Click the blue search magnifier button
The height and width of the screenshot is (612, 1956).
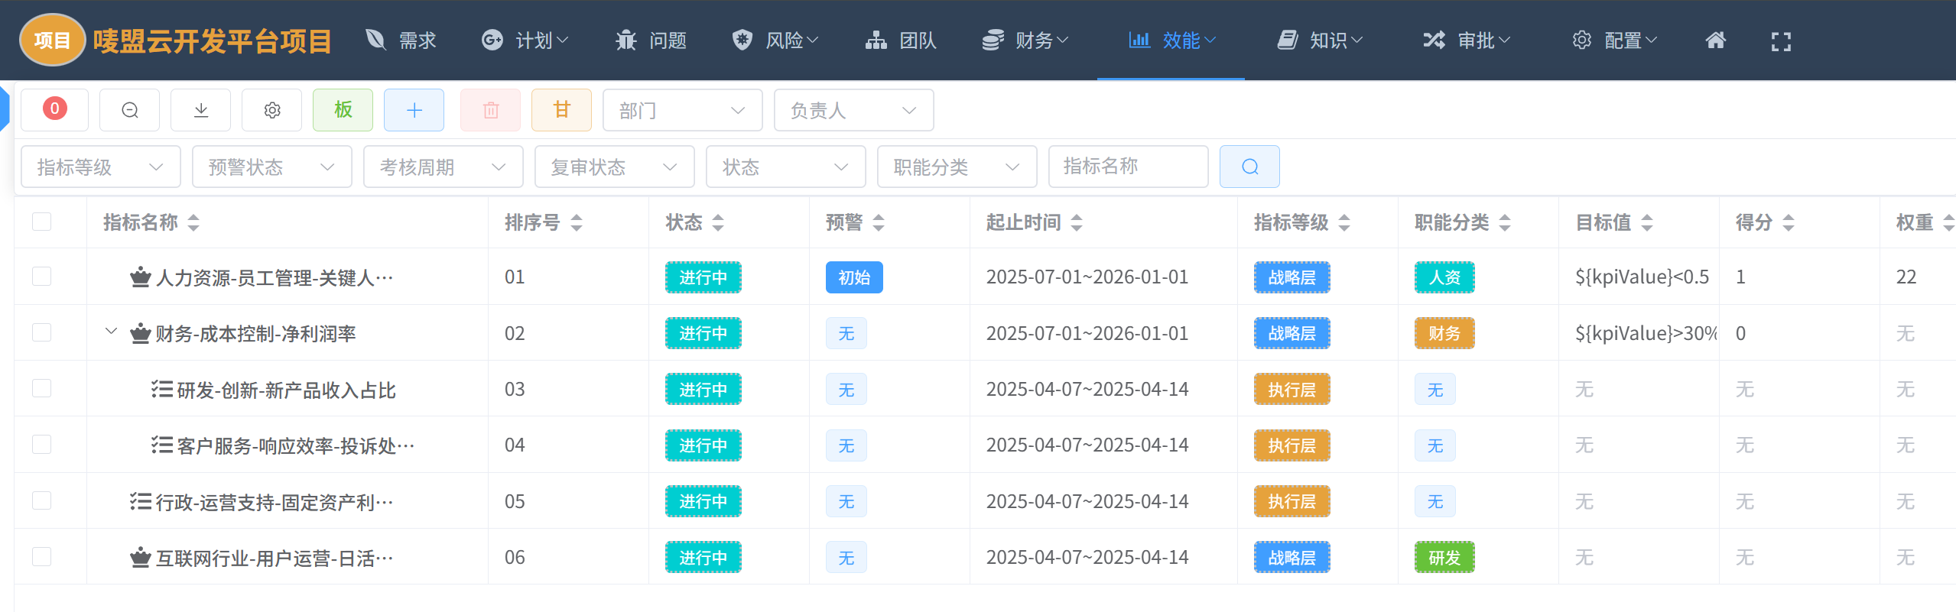1249,167
